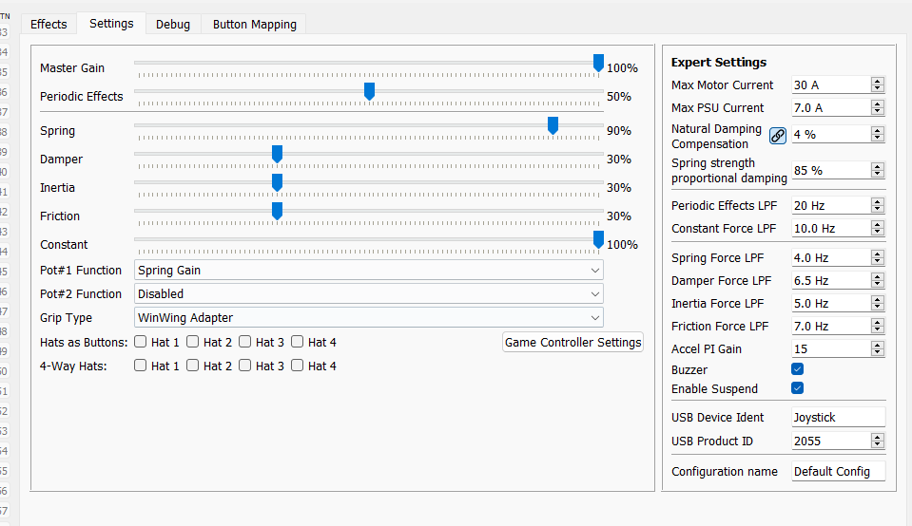The height and width of the screenshot is (526, 912).
Task: Open the Grip Type dropdown list
Action: pyautogui.click(x=369, y=318)
